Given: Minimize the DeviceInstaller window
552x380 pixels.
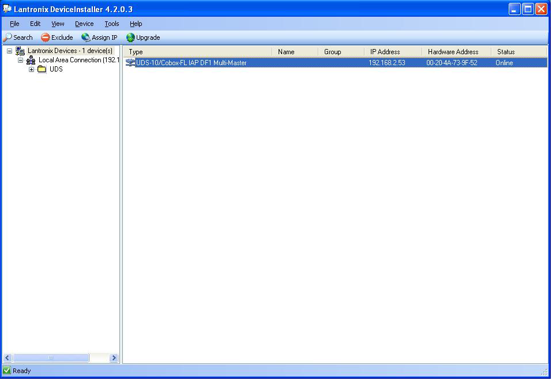Looking at the screenshot, I should pyautogui.click(x=515, y=9).
